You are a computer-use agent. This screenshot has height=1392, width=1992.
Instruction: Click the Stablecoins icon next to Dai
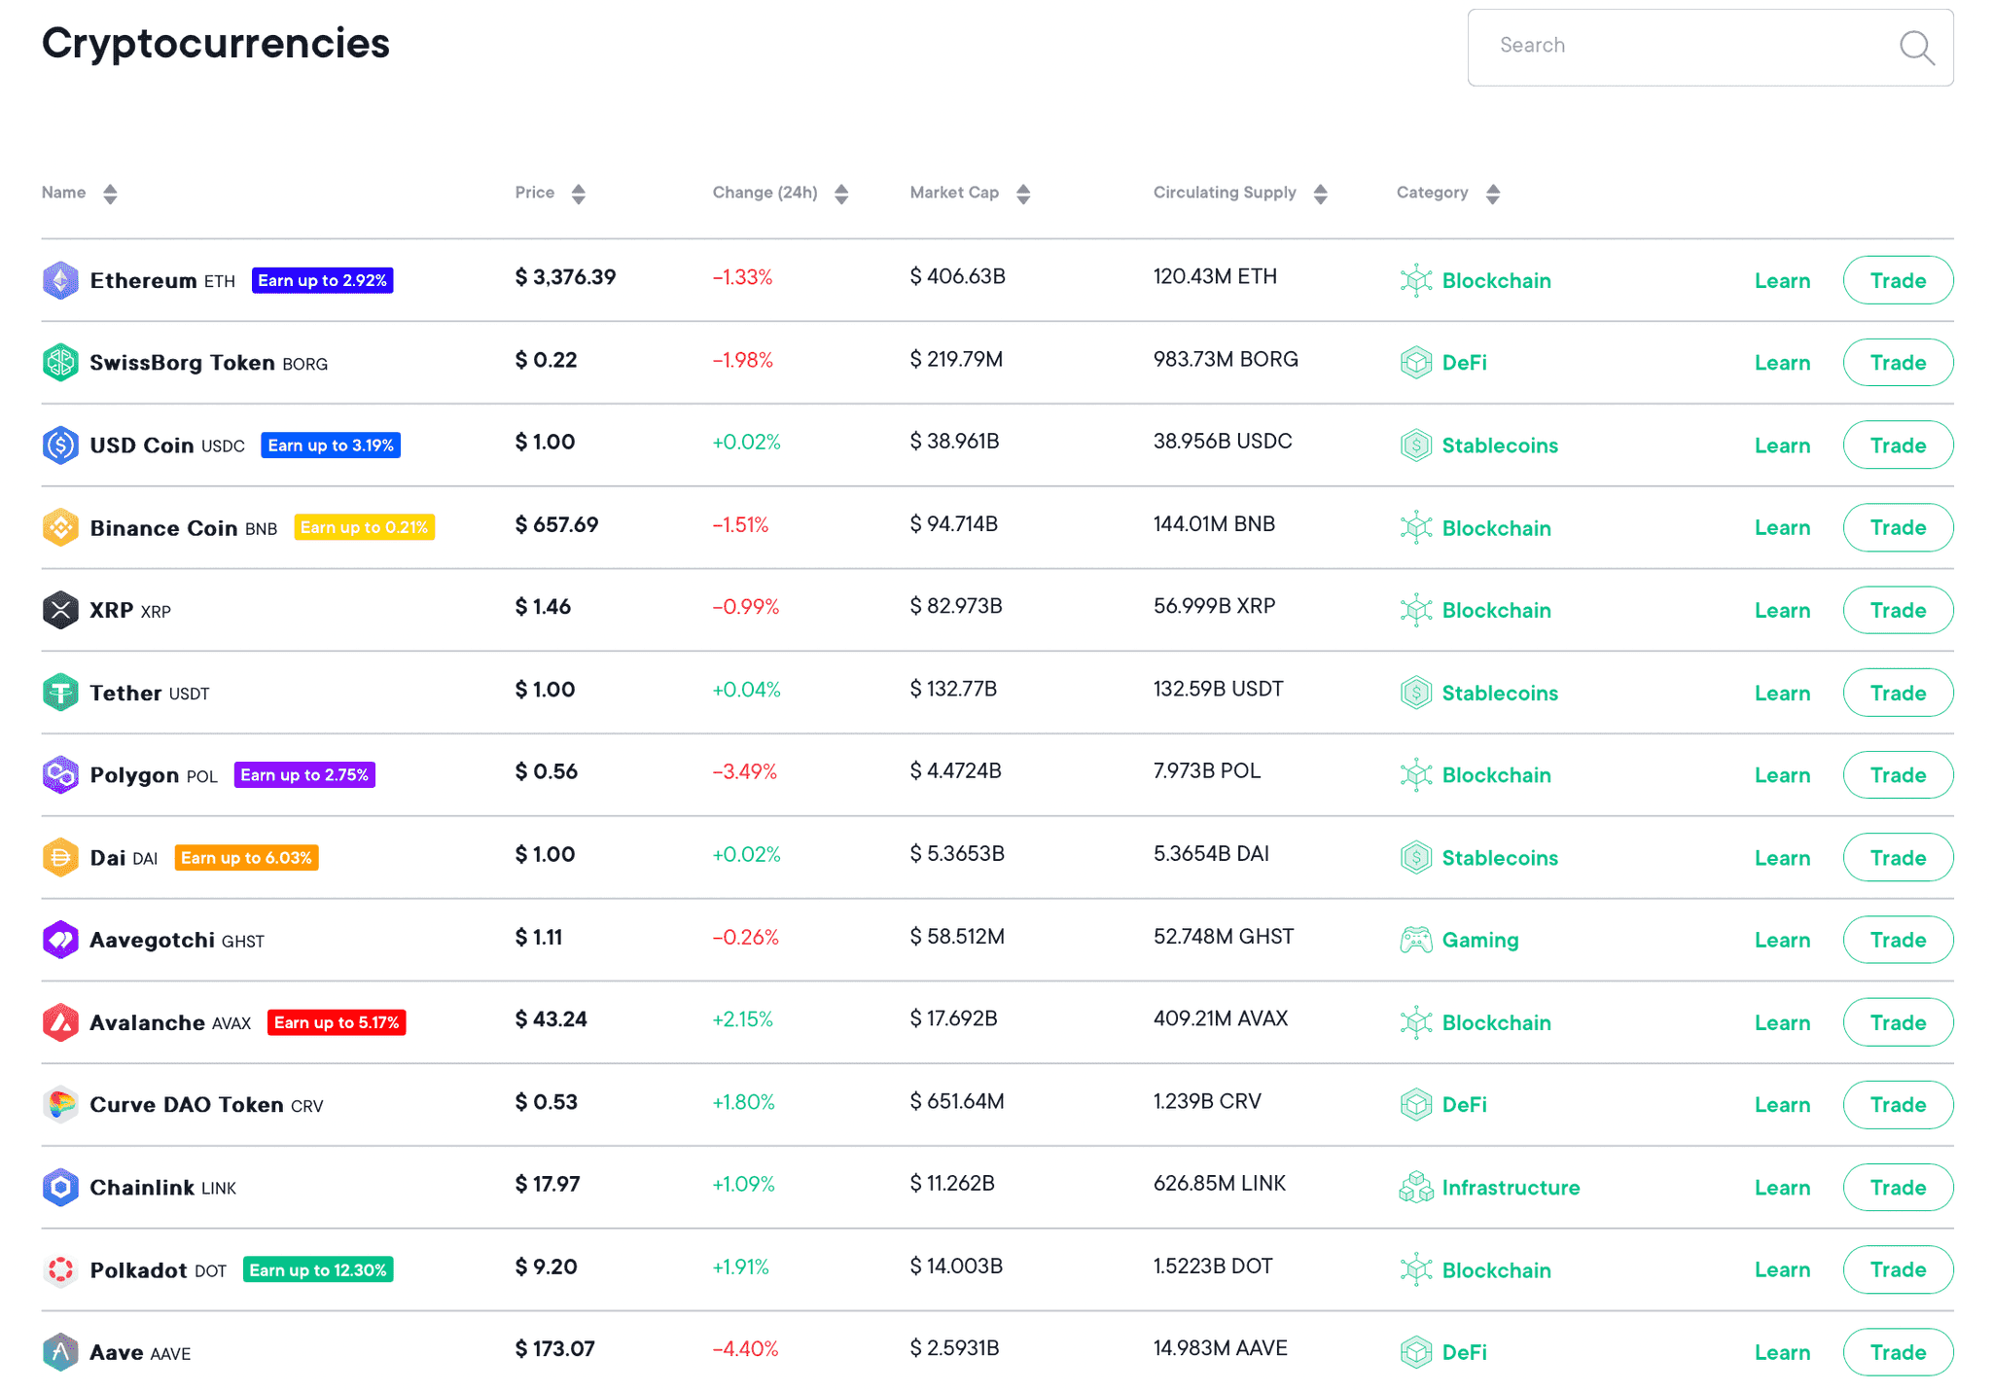click(1416, 857)
